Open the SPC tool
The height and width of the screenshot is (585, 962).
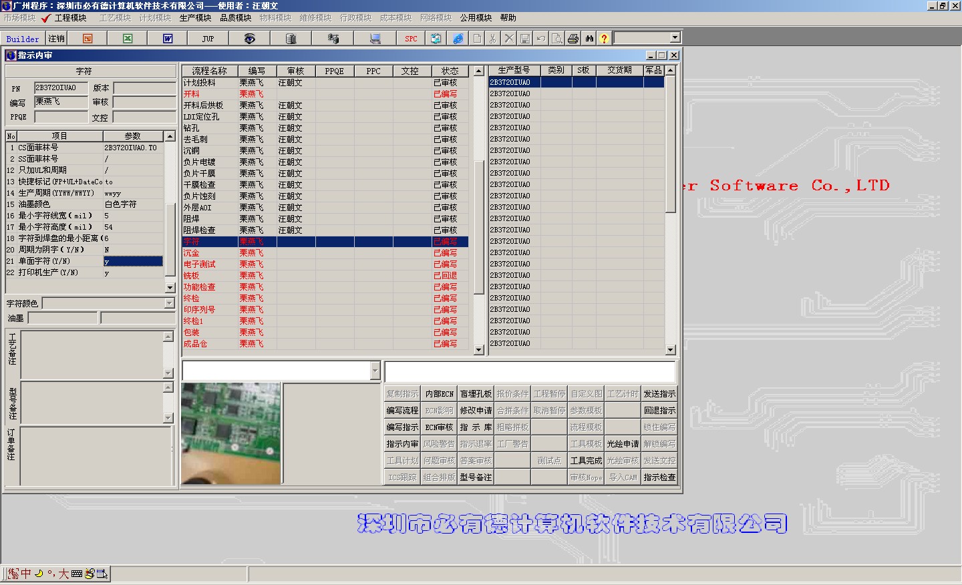(x=411, y=39)
